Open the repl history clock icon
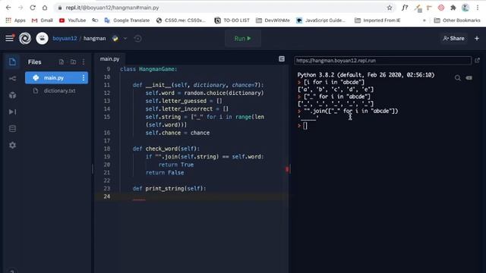 138,39
